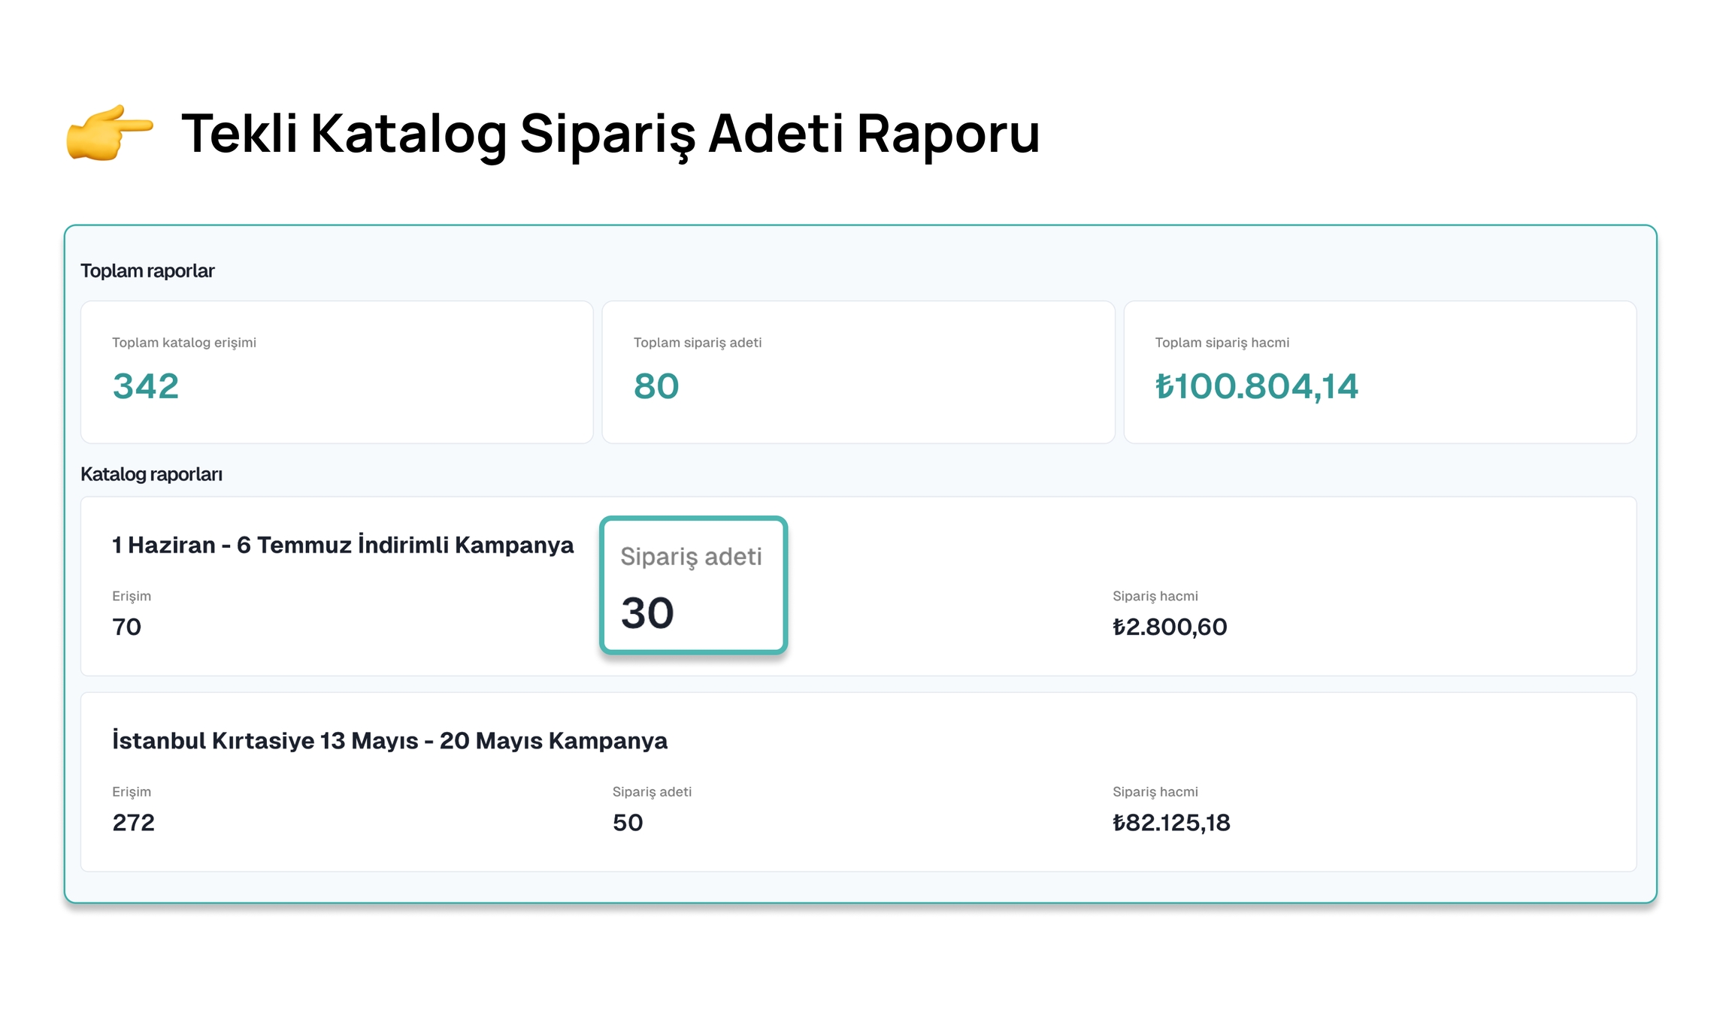Click the Erişim value 70

[x=127, y=627]
